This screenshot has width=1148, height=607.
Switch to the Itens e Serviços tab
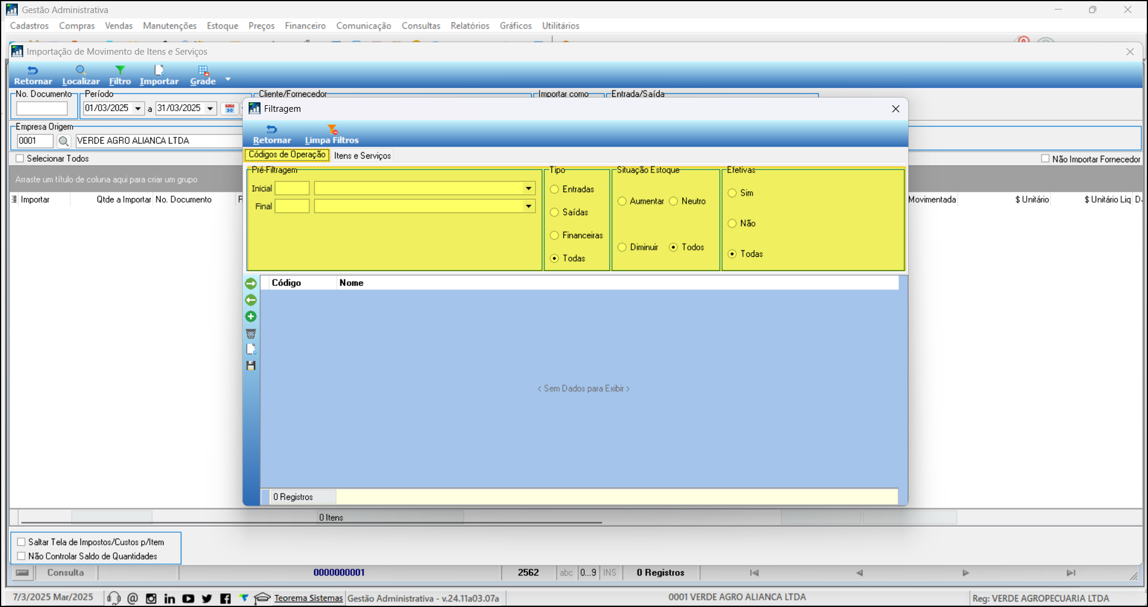pyautogui.click(x=362, y=156)
